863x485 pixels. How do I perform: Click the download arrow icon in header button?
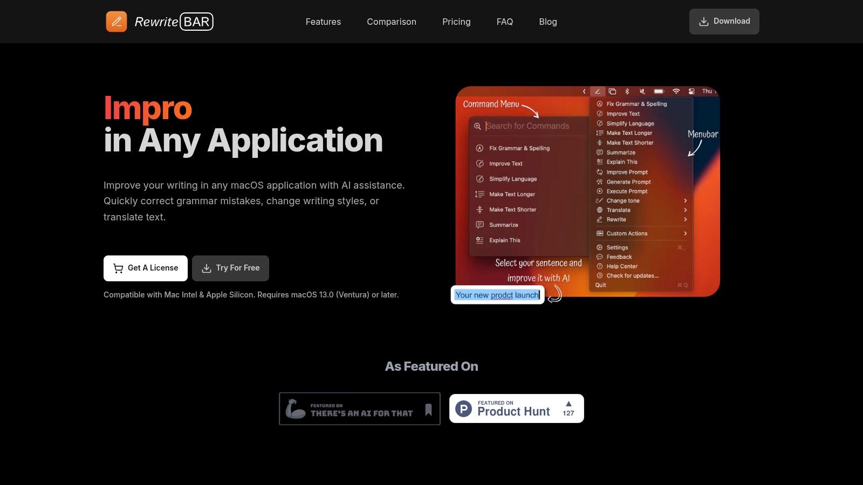(703, 22)
